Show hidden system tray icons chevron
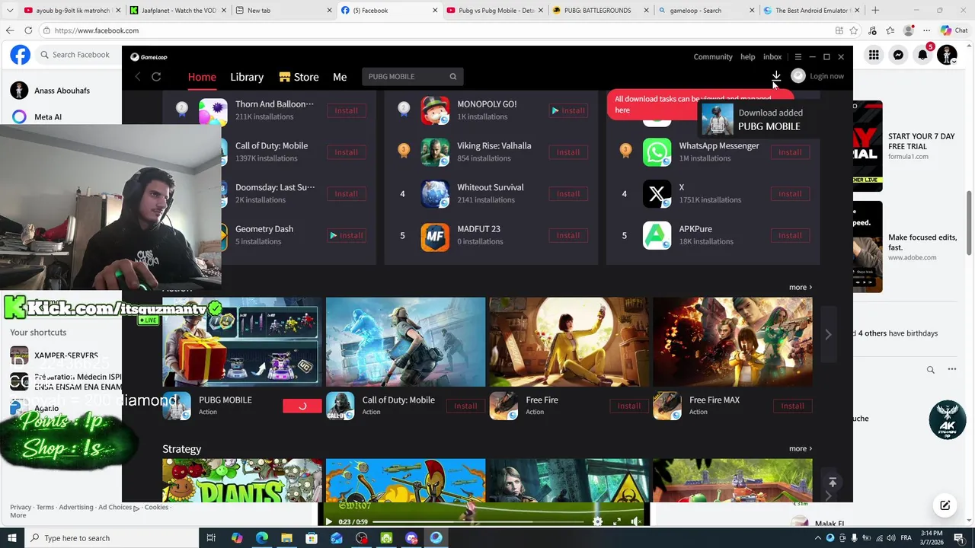 pyautogui.click(x=819, y=538)
